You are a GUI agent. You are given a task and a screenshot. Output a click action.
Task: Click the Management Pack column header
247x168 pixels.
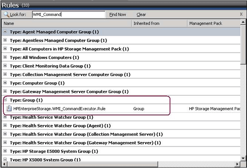click(213, 23)
